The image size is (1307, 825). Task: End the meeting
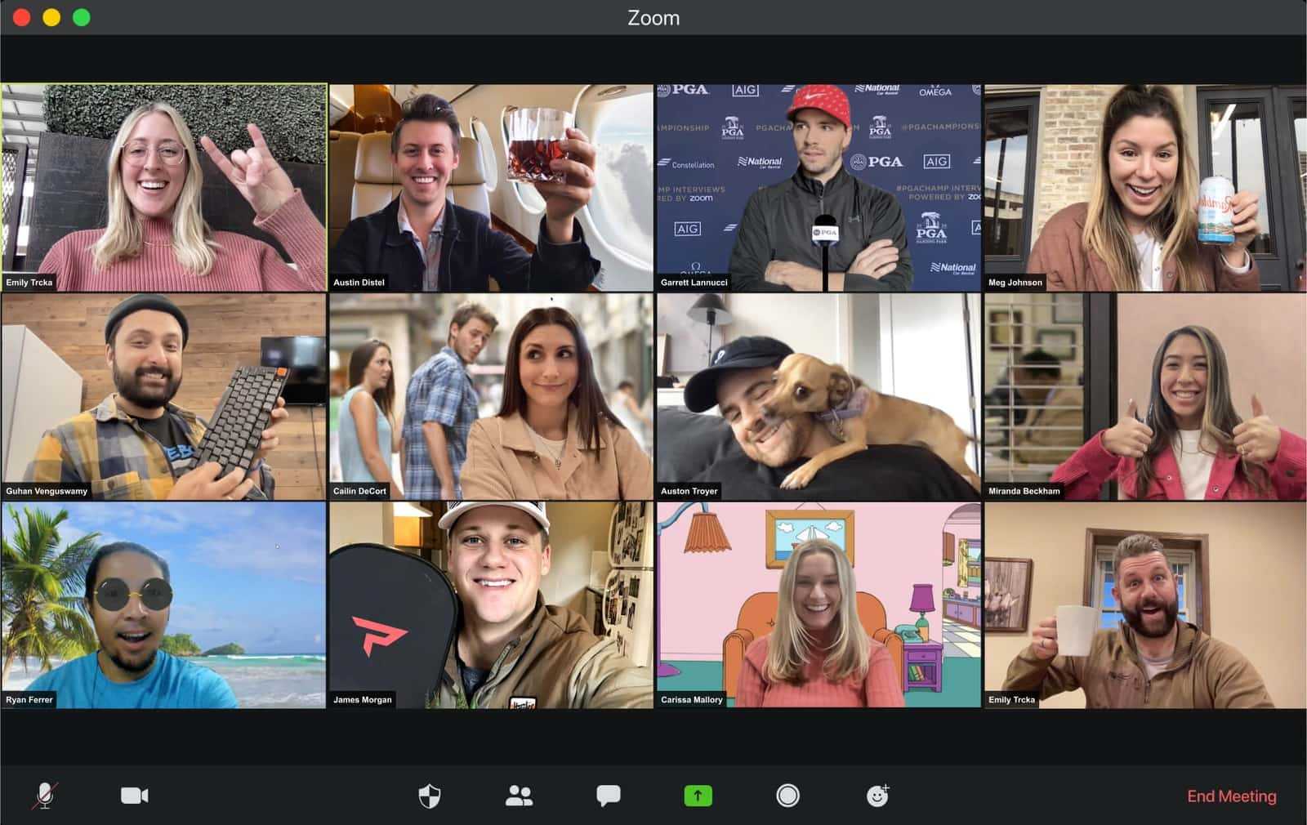pyautogui.click(x=1231, y=796)
